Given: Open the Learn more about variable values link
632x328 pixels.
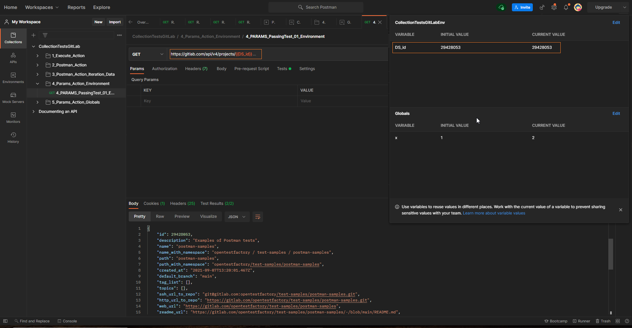Looking at the screenshot, I should [494, 213].
